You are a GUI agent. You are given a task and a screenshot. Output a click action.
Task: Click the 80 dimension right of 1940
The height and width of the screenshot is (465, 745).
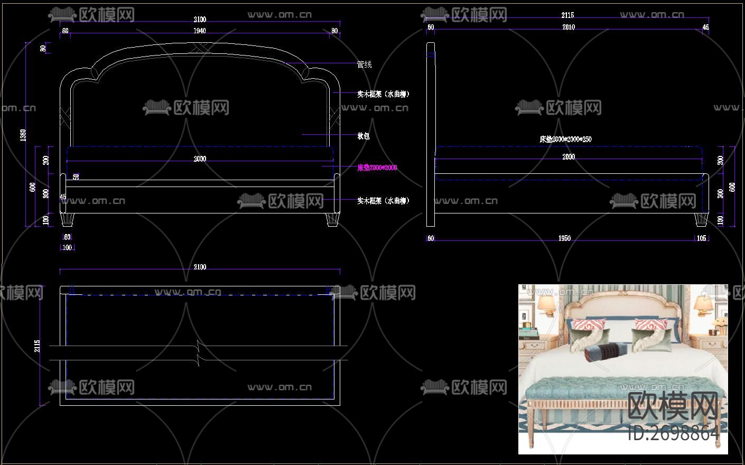334,31
